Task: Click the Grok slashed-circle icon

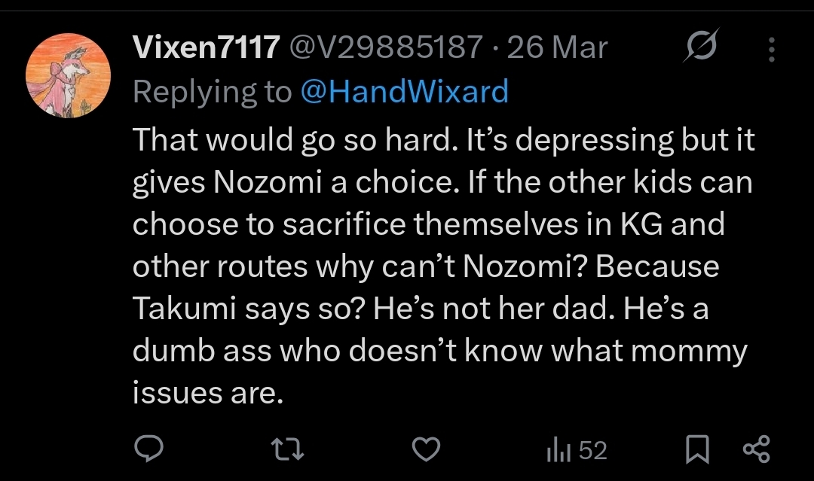Action: (x=702, y=46)
